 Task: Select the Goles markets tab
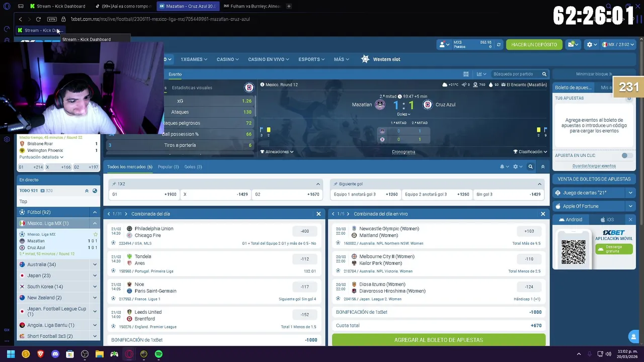point(193,166)
